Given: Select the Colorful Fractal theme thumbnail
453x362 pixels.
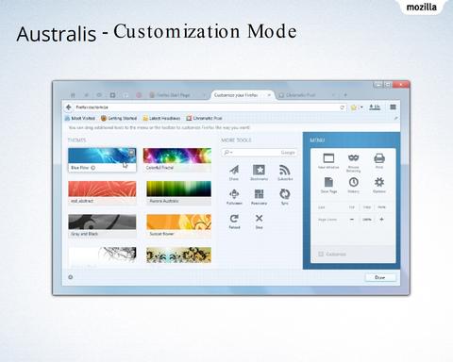Looking at the screenshot, I should 177,159.
